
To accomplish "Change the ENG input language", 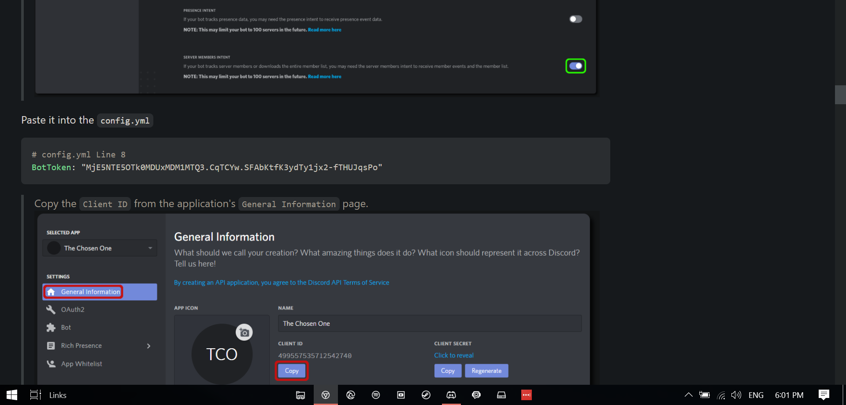I will coord(756,395).
